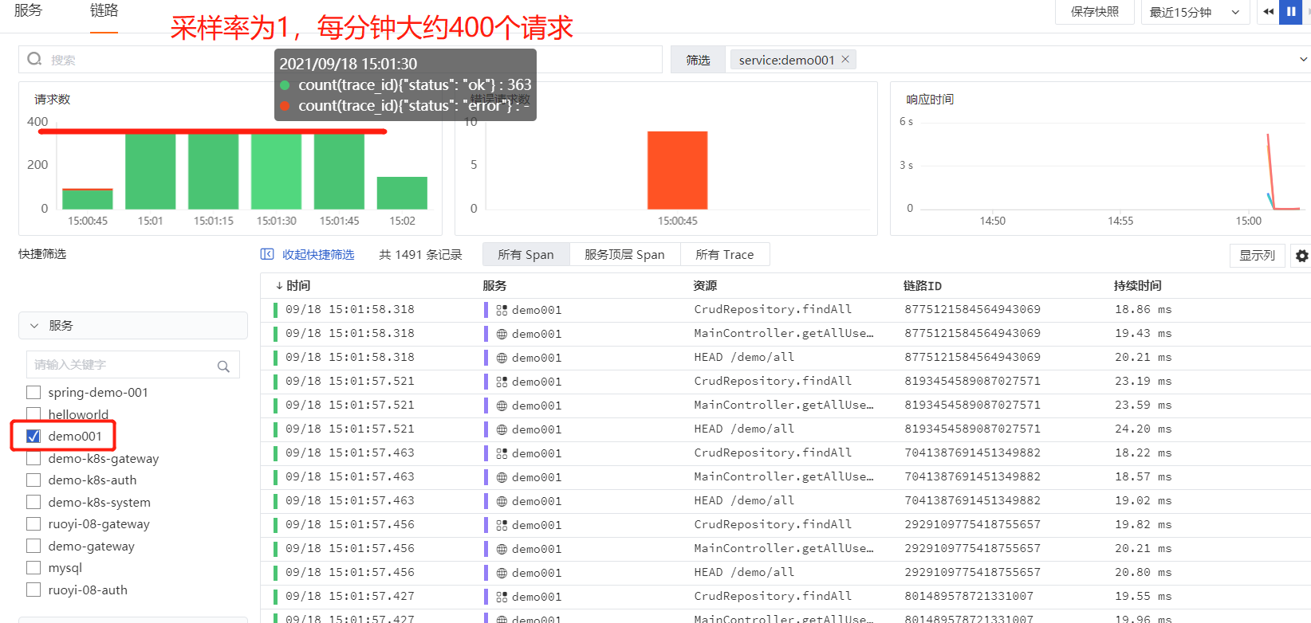Click the service icon in the 15:01:57.456 CrudRepository.findAll row
The width and height of the screenshot is (1311, 623).
(x=502, y=525)
